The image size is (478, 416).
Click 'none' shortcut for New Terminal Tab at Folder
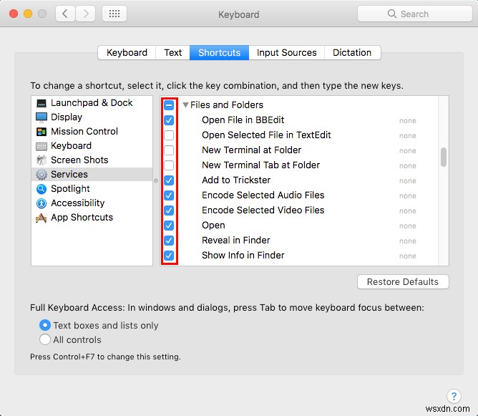coord(408,166)
